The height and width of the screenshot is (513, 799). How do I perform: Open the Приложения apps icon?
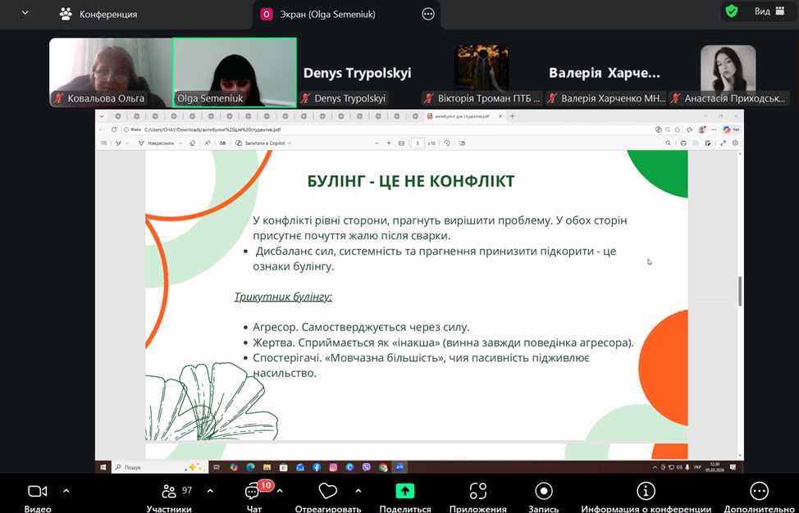[477, 492]
